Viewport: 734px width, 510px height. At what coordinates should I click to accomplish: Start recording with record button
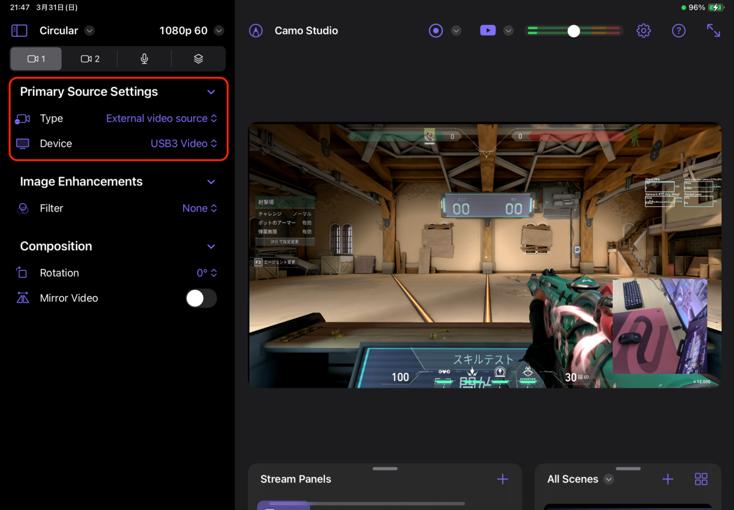pyautogui.click(x=436, y=31)
